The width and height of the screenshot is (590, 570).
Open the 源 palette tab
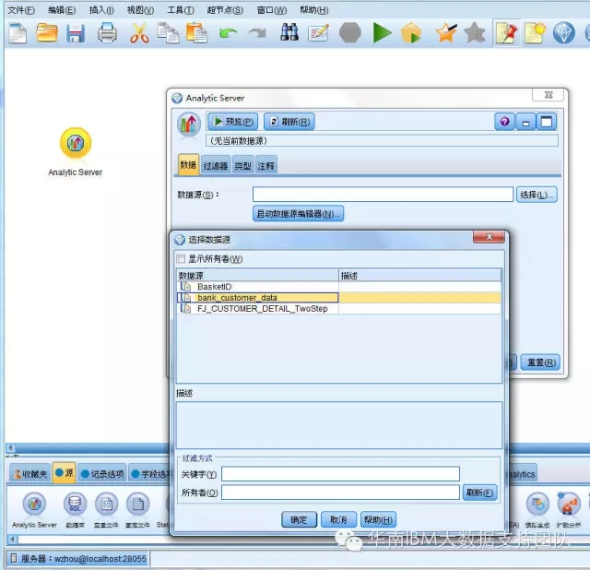pos(65,473)
